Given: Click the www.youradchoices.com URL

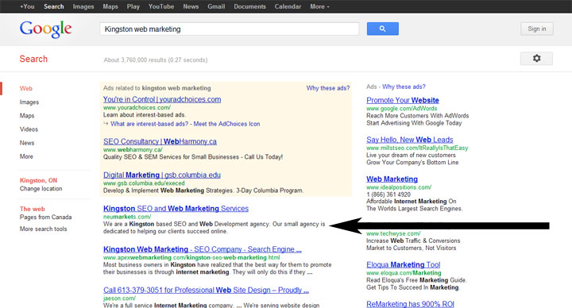Looking at the screenshot, I should pos(137,107).
